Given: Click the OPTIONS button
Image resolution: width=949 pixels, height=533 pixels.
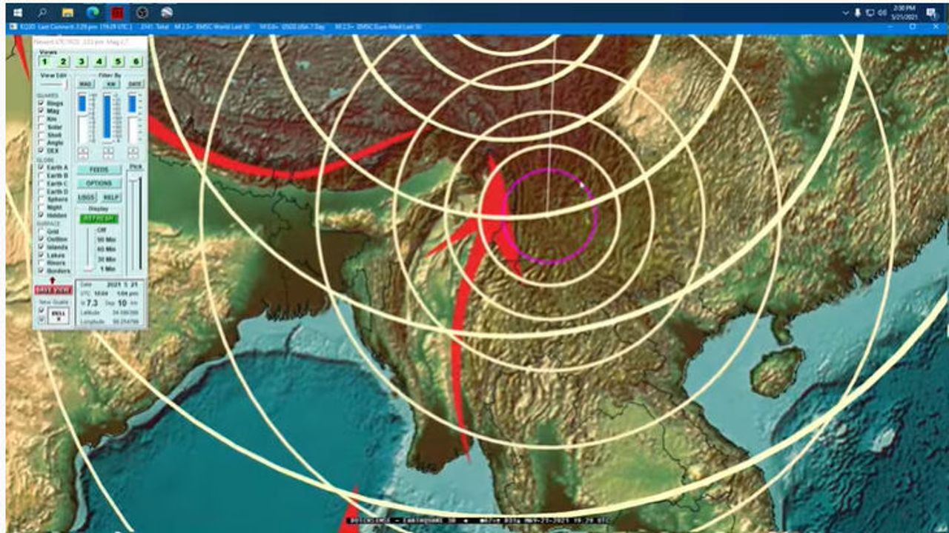Looking at the screenshot, I should click(99, 184).
